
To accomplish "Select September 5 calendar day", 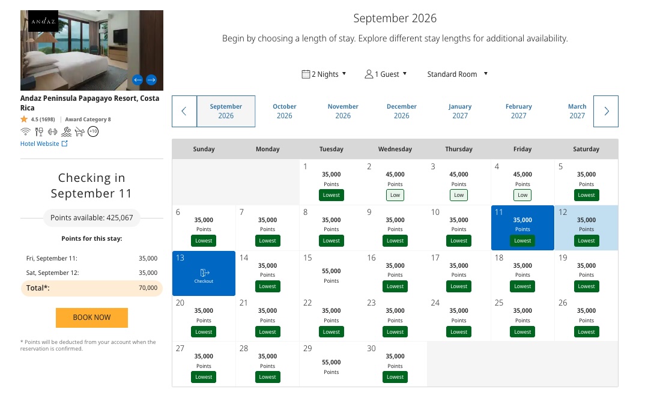I will tap(586, 182).
